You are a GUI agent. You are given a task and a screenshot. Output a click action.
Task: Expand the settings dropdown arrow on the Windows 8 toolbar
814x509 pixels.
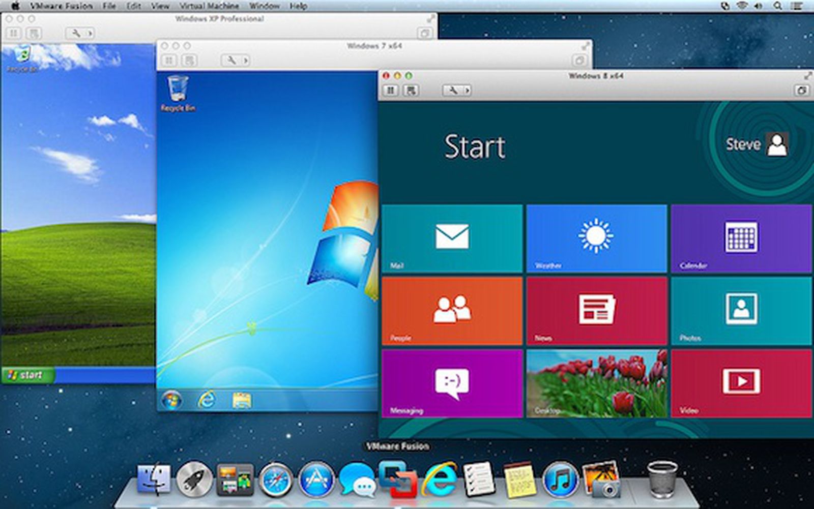466,90
